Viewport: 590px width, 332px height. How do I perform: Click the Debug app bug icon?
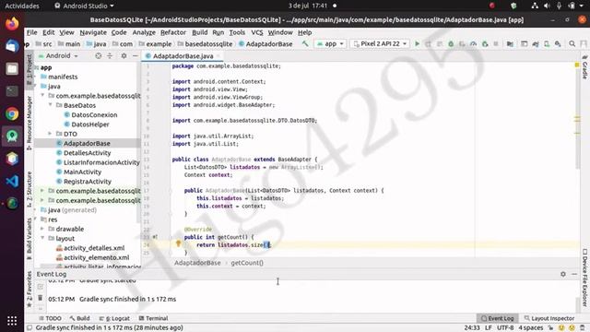point(451,43)
